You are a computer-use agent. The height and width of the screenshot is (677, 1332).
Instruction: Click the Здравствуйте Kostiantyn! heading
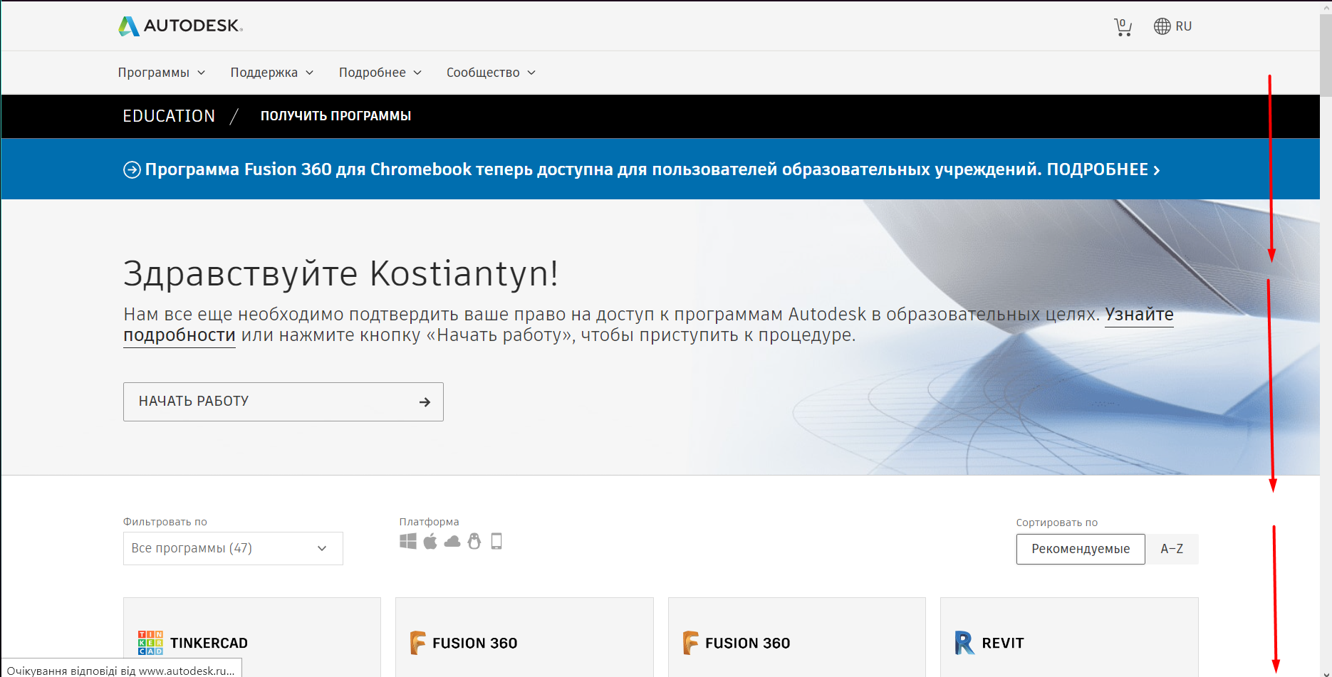(x=341, y=273)
